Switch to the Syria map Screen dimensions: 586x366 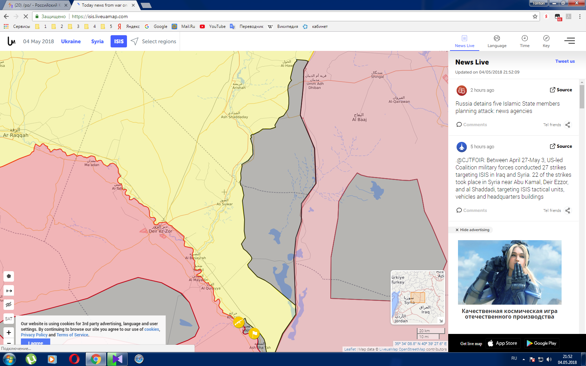point(97,41)
